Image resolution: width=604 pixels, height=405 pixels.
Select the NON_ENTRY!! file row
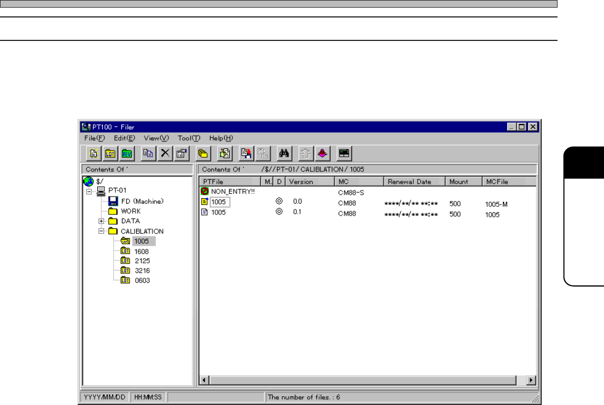tap(232, 192)
